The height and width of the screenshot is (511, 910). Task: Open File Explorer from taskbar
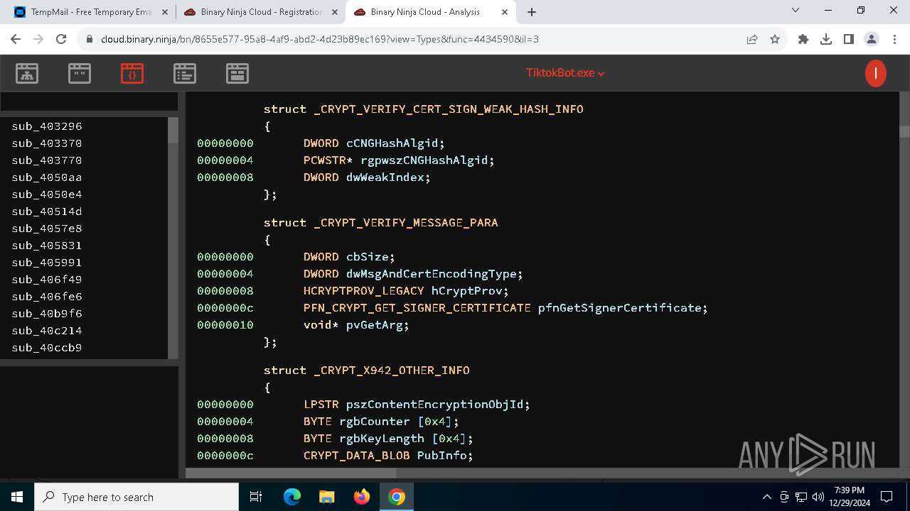(x=327, y=497)
